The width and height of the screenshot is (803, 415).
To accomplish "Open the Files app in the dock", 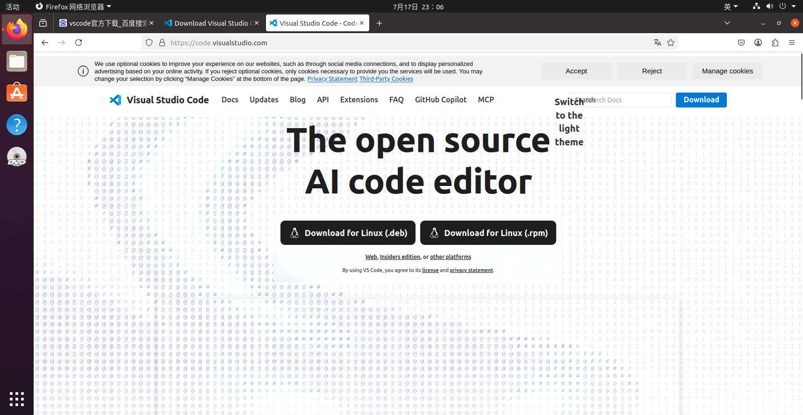I will click(x=17, y=61).
